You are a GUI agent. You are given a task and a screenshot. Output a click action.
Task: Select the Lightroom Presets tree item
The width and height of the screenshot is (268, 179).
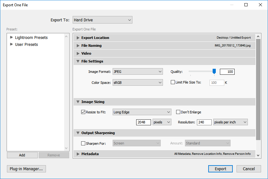pyautogui.click(x=31, y=38)
